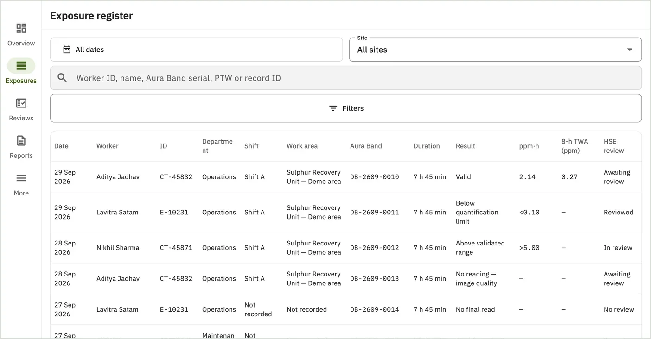Open the Filters button
Viewport: 651px width, 339px height.
[x=346, y=108]
